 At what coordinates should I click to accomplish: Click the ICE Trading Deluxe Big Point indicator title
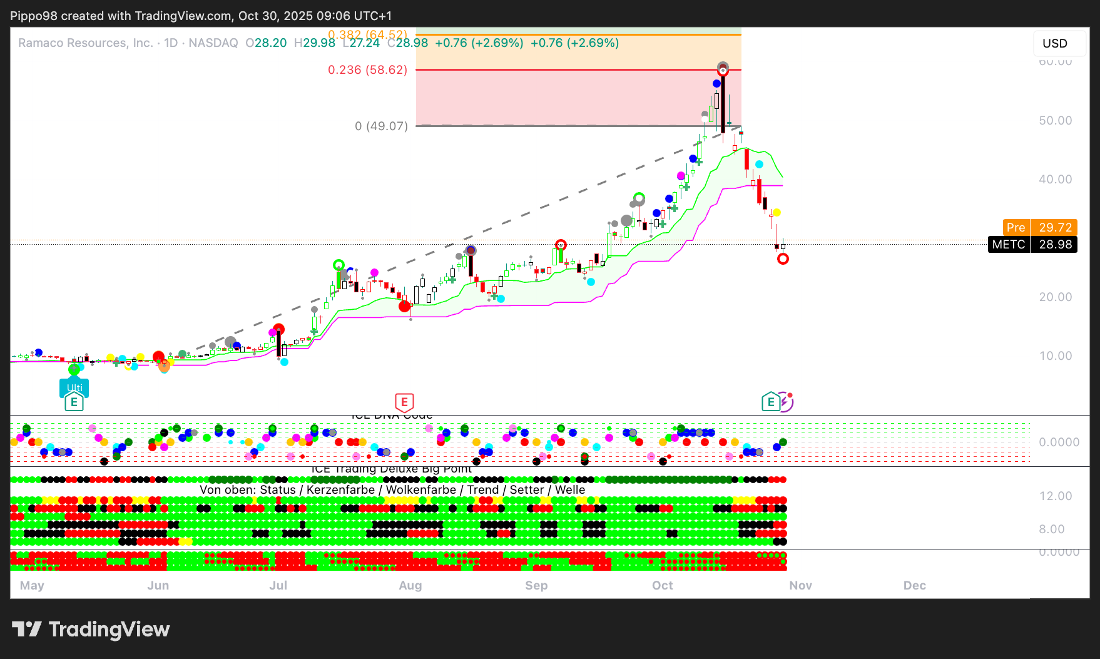click(x=392, y=469)
